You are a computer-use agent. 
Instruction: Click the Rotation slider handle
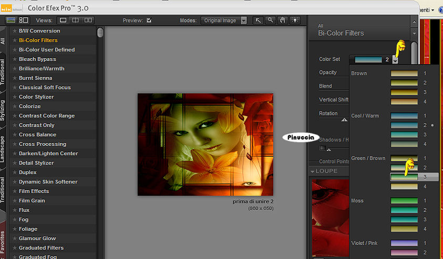coord(344,120)
